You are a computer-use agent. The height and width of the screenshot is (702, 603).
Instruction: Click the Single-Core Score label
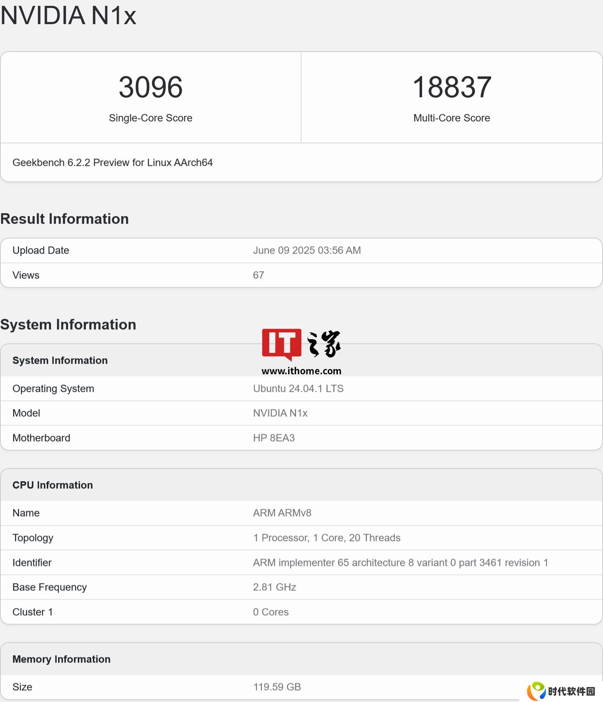151,118
